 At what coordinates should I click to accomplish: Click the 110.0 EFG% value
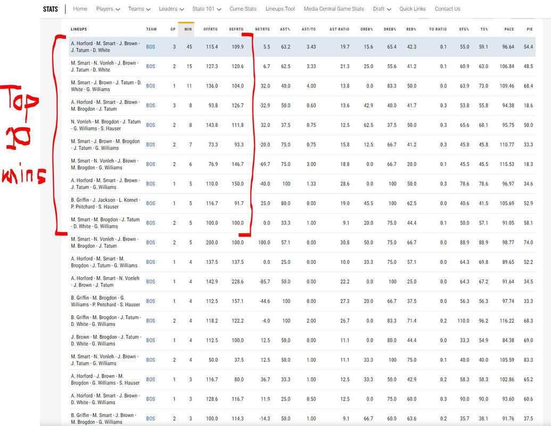point(463,321)
